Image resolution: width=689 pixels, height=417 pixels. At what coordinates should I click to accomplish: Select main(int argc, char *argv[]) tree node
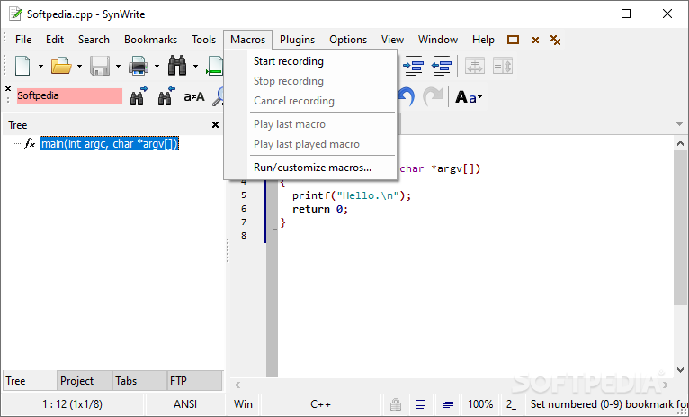click(109, 143)
